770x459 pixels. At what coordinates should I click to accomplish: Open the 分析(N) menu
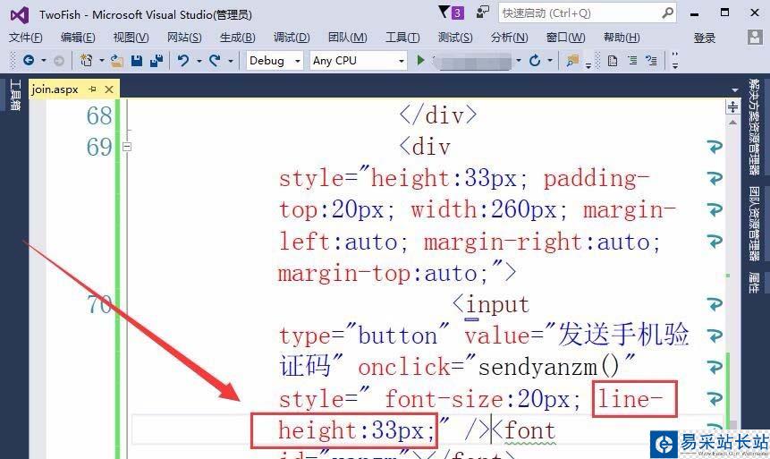(x=509, y=38)
